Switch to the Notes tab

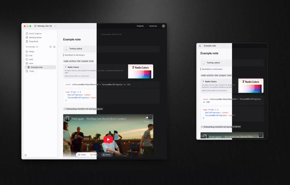coord(107,155)
